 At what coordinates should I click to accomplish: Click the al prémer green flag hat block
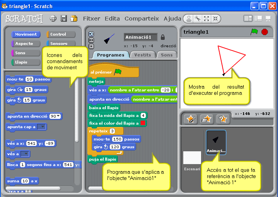113,71
